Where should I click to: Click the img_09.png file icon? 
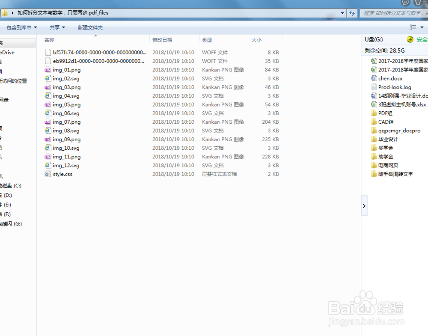coord(48,140)
